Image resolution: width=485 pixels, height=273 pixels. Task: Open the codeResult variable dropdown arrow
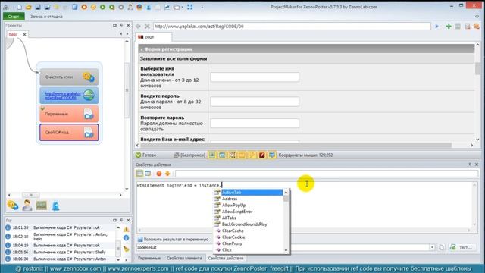432,247
